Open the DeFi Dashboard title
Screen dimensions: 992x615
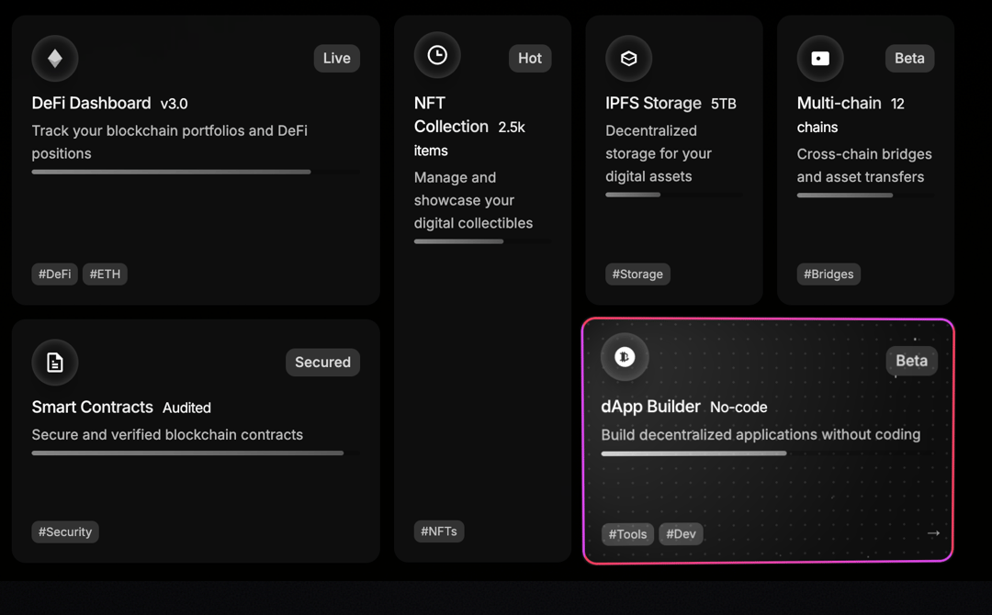coord(91,103)
